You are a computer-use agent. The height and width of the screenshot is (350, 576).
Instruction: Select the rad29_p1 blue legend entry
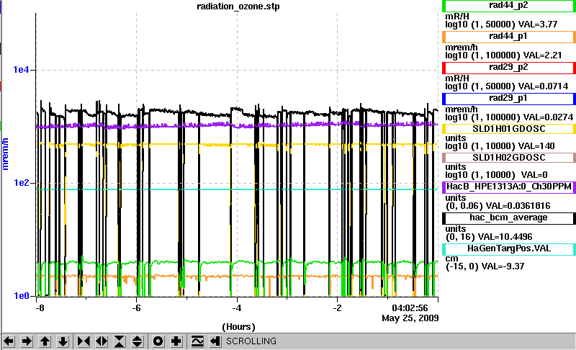(x=509, y=99)
